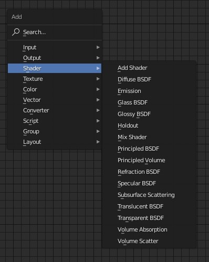Click the magnifying glass search icon
Image resolution: width=209 pixels, height=262 pixels.
pyautogui.click(x=16, y=32)
